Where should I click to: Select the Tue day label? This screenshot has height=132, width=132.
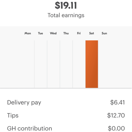(40, 33)
